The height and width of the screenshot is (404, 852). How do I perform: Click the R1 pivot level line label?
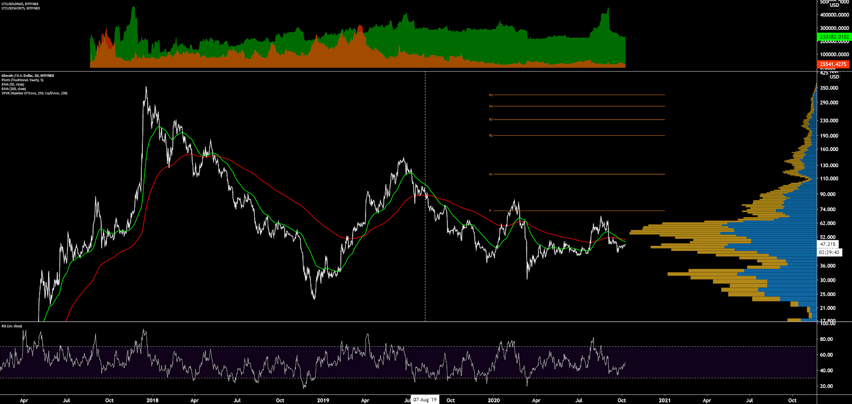(491, 174)
